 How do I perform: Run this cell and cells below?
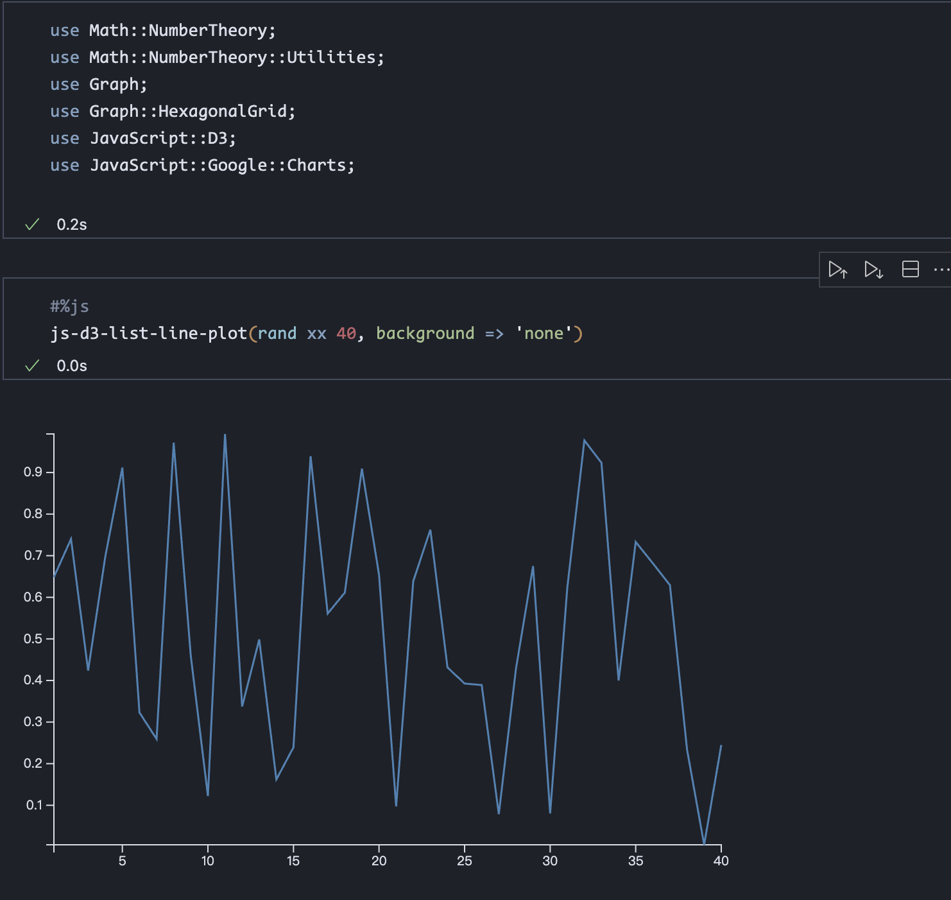point(873,270)
